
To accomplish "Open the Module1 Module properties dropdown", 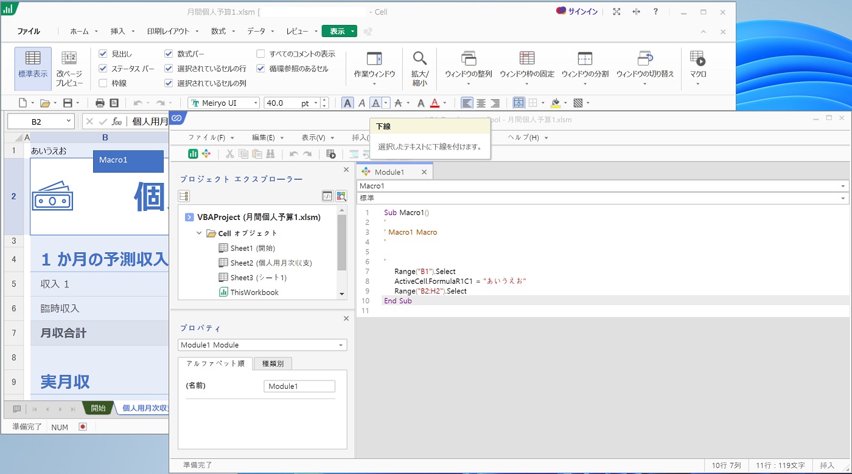I will (x=341, y=345).
